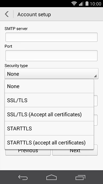The width and height of the screenshot is (103, 184).
Task: Tap the recent apps navigation icon
Action: click(80, 177)
